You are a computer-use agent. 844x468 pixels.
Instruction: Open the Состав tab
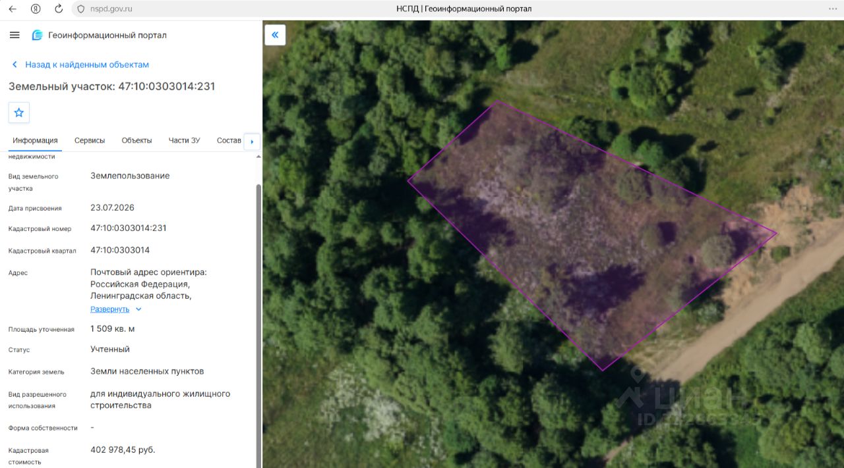(x=229, y=140)
